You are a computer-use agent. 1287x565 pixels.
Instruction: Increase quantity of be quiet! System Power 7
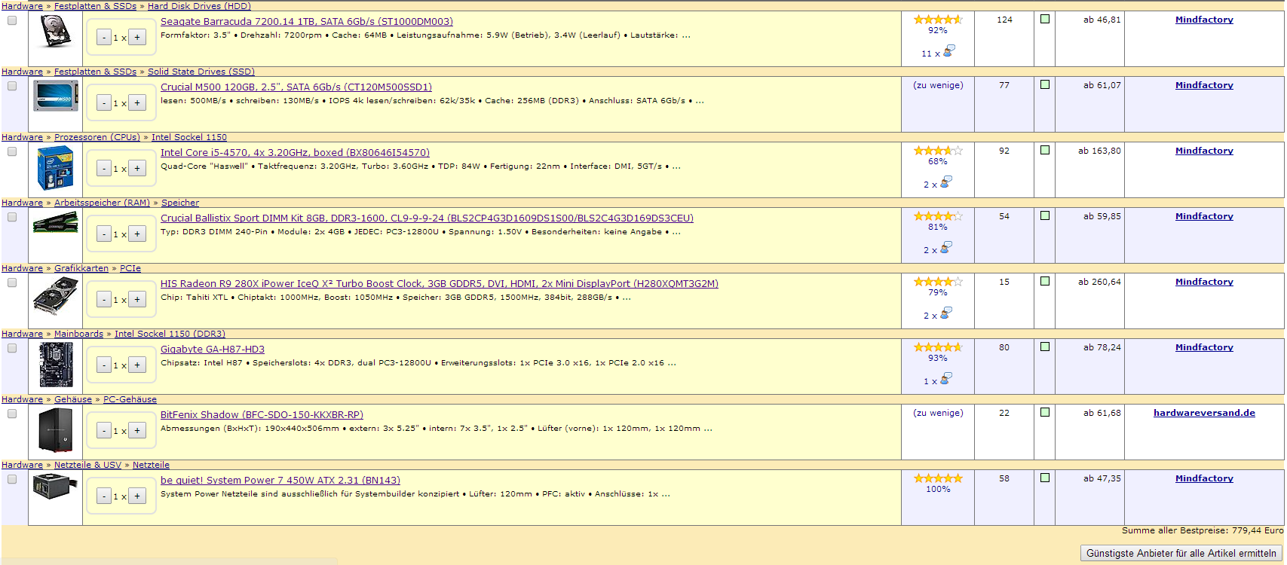(x=137, y=496)
